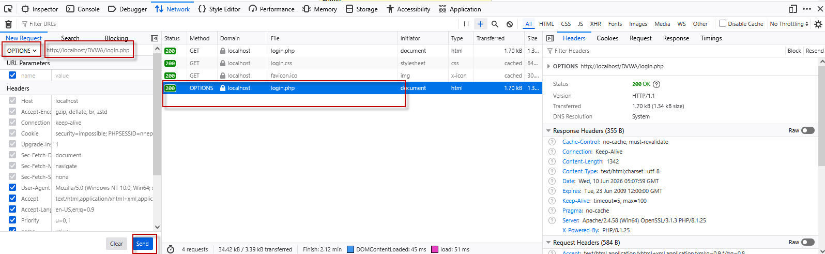Toggle the details pane collapse icon

[550, 38]
